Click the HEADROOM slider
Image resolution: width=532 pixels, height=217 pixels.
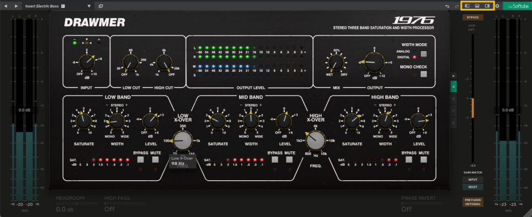(x=76, y=204)
